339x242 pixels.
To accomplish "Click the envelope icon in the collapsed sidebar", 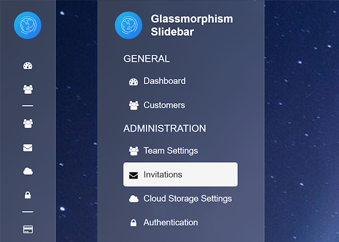I will (28, 148).
